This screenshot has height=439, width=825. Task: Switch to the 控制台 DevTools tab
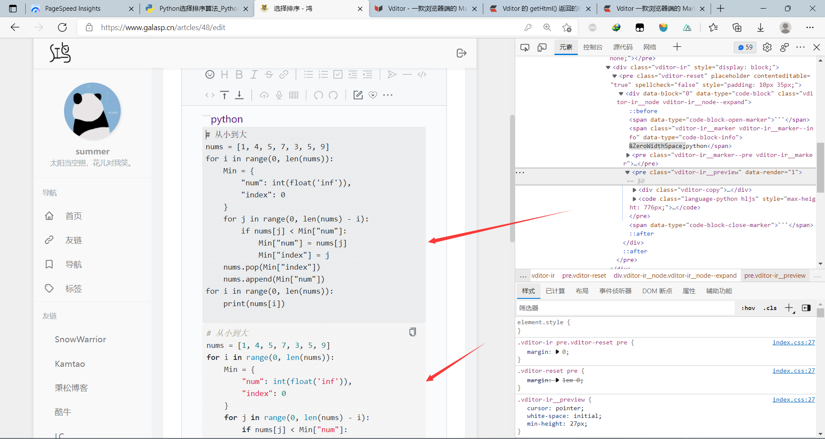(593, 47)
